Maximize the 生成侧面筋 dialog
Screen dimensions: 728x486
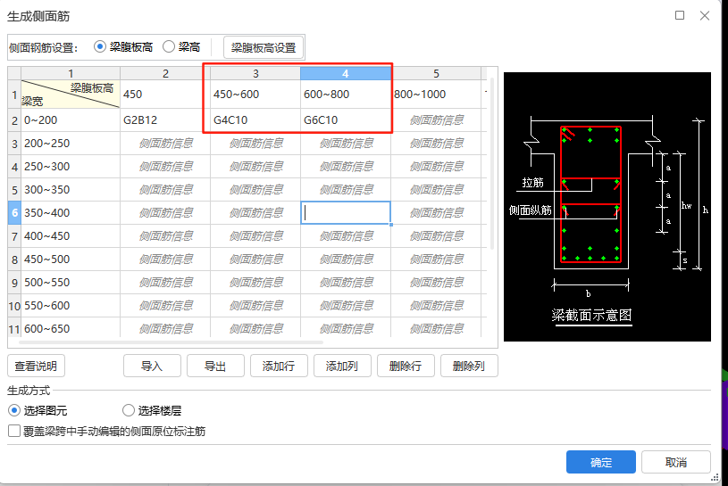pyautogui.click(x=680, y=15)
